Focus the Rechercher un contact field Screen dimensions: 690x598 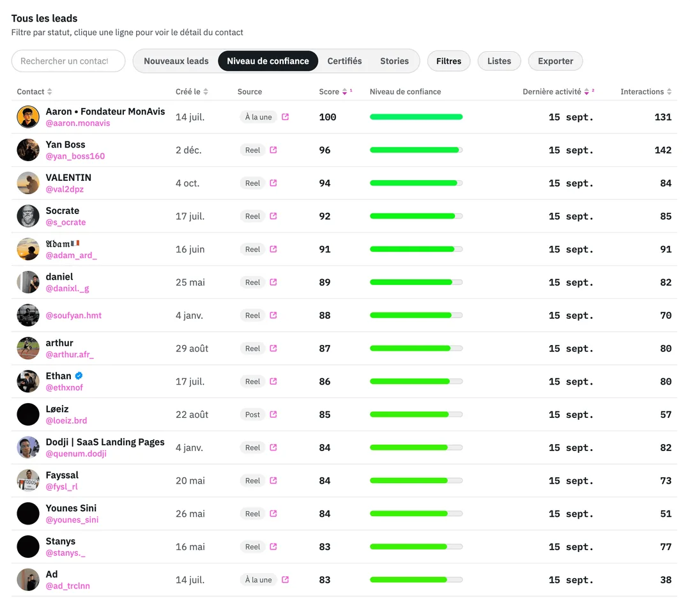coord(68,61)
